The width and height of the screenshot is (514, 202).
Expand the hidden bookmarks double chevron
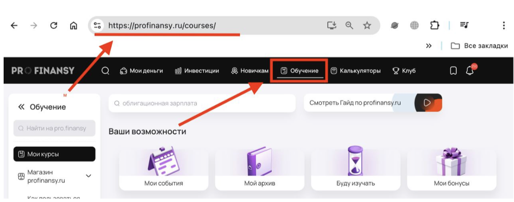428,46
